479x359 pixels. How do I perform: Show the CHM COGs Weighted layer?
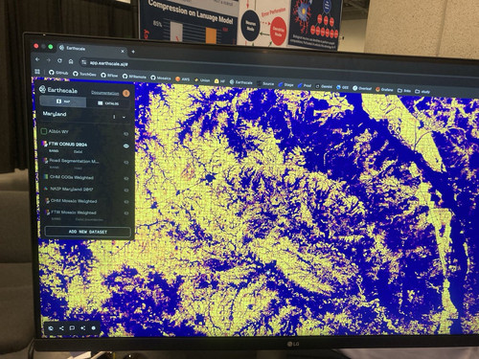coord(126,179)
